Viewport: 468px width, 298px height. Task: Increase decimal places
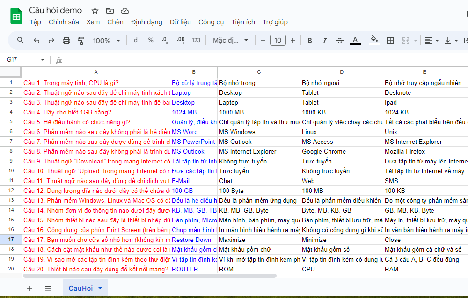tap(181, 41)
